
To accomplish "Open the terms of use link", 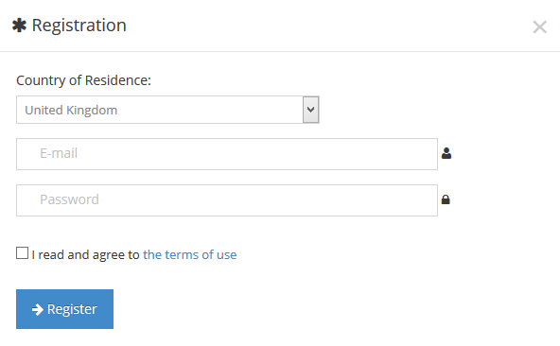I will tap(189, 254).
